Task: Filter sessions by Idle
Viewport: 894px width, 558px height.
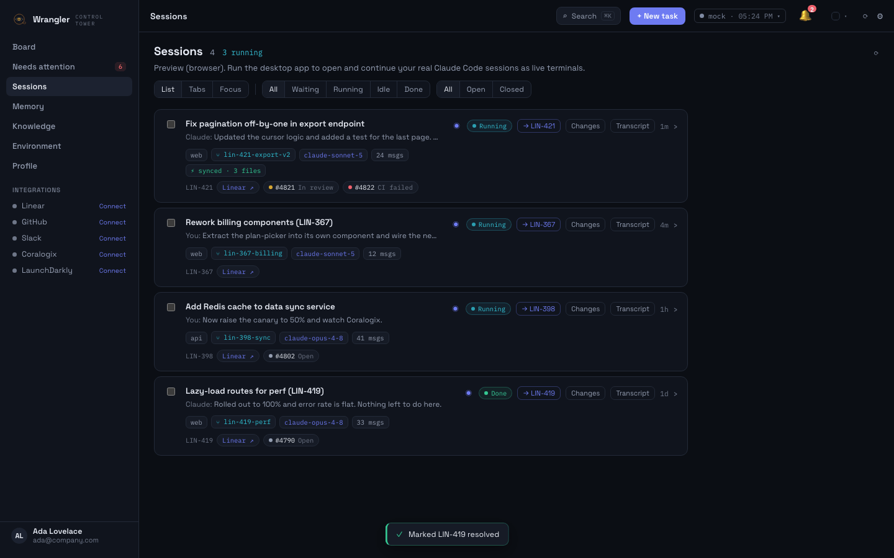Action: [x=384, y=89]
